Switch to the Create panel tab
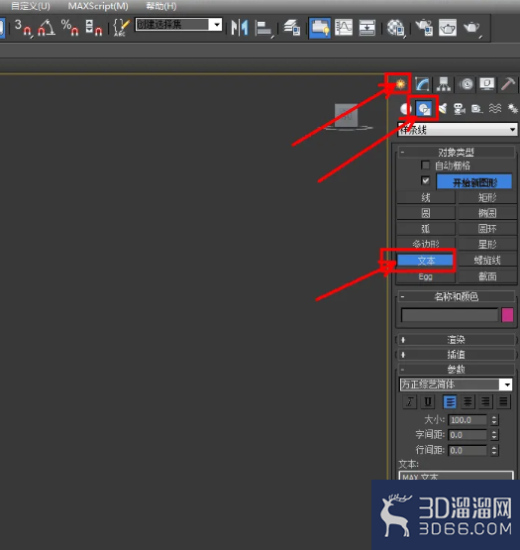The image size is (520, 550). pyautogui.click(x=400, y=84)
